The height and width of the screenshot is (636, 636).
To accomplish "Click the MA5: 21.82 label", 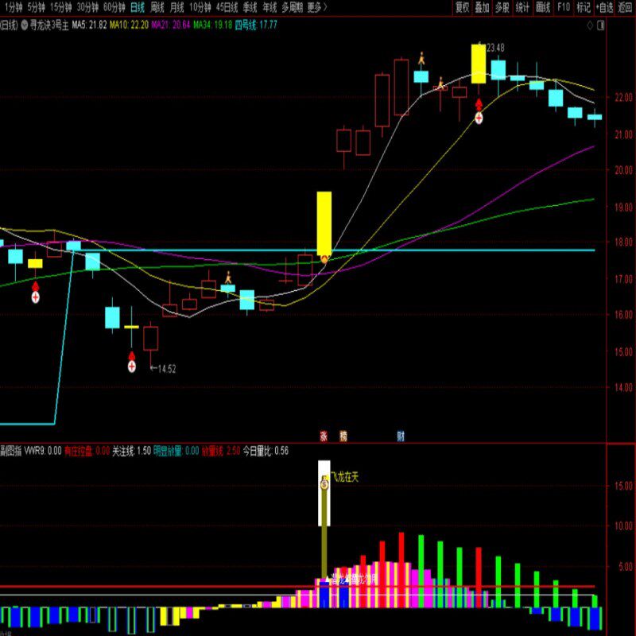I will tap(89, 25).
